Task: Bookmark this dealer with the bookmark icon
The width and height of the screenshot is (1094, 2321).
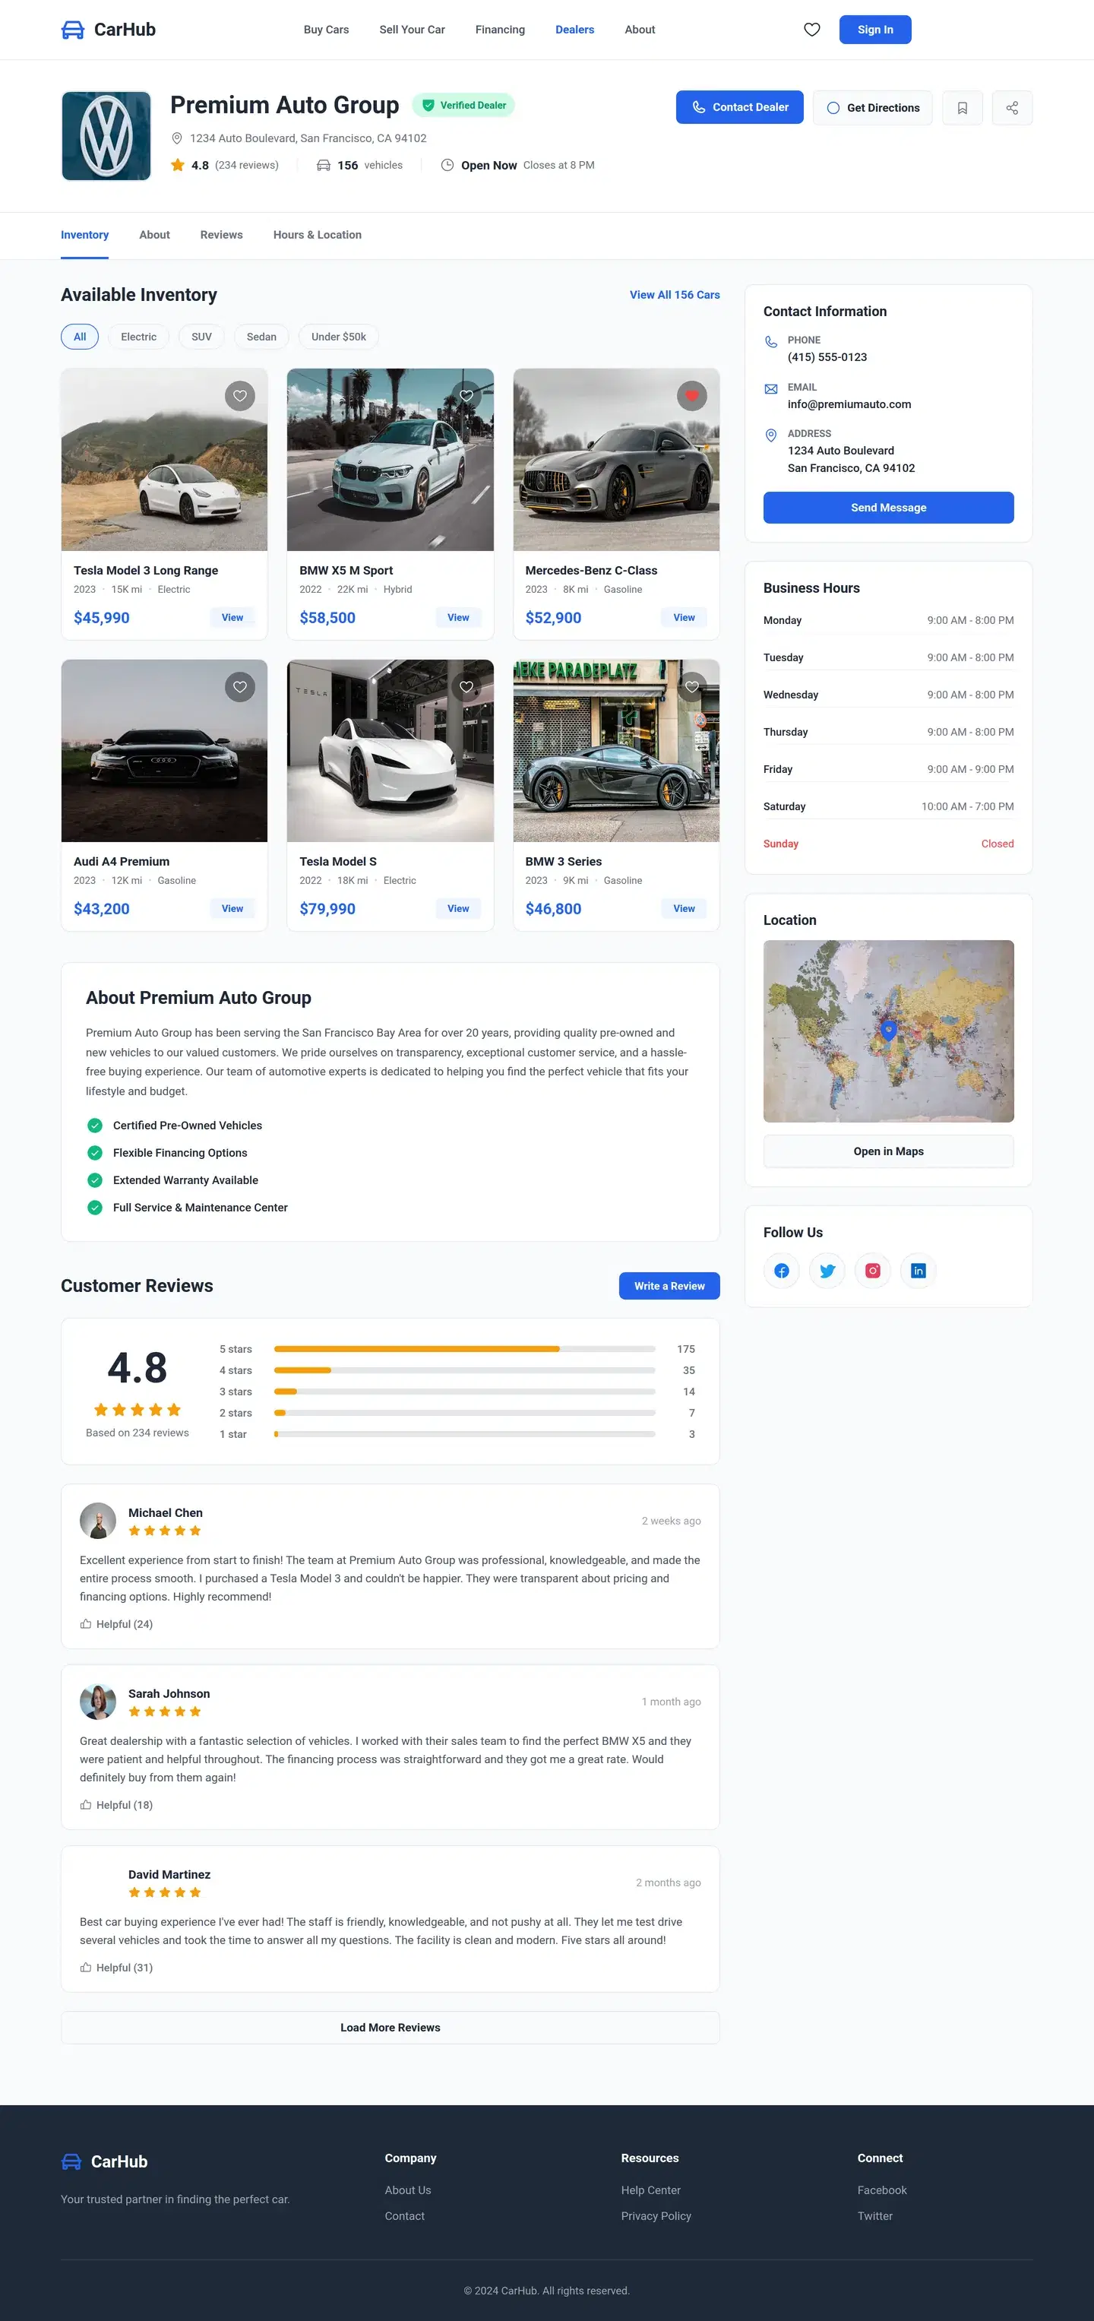Action: click(x=962, y=108)
